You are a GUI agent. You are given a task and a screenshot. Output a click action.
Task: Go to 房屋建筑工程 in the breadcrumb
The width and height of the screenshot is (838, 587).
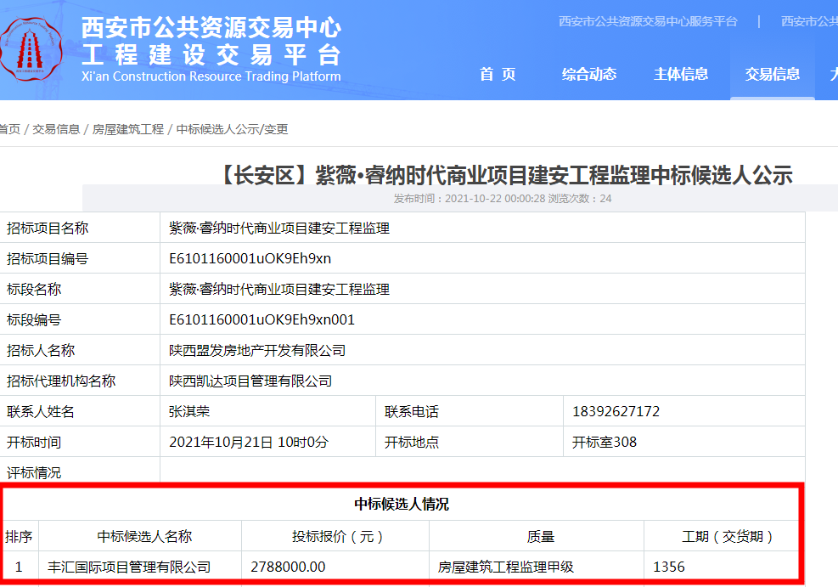click(128, 129)
